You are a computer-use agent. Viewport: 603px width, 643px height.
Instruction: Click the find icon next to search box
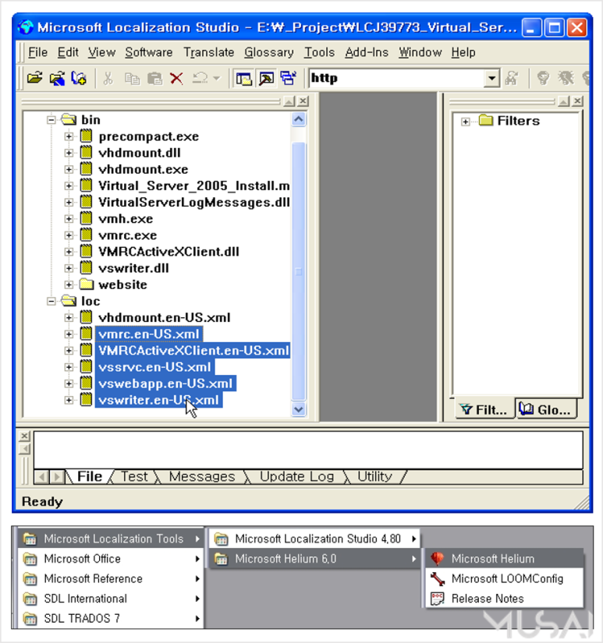tap(512, 78)
